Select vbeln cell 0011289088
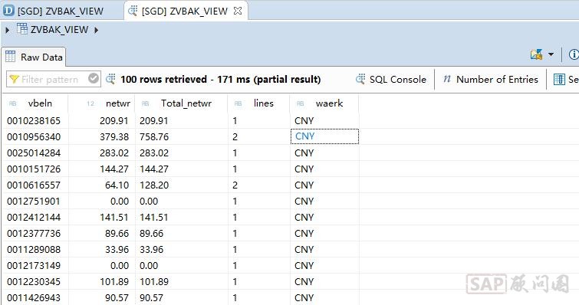Image resolution: width=579 pixels, height=305 pixels. (x=34, y=250)
